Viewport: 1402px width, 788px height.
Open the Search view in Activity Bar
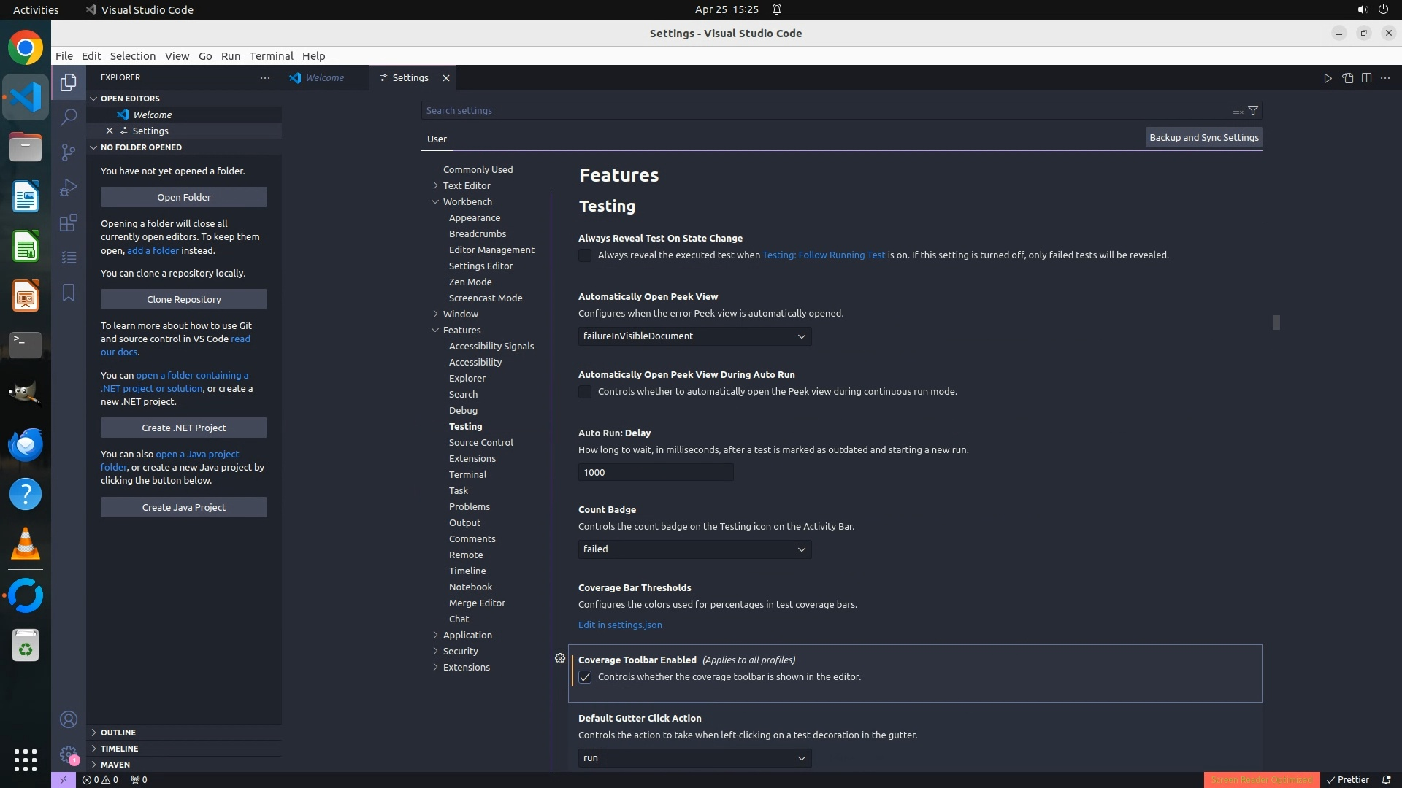click(69, 117)
